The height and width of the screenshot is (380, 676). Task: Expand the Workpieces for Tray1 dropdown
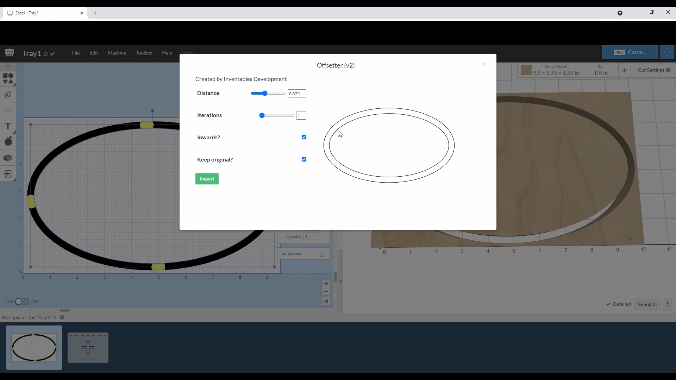[x=55, y=317]
